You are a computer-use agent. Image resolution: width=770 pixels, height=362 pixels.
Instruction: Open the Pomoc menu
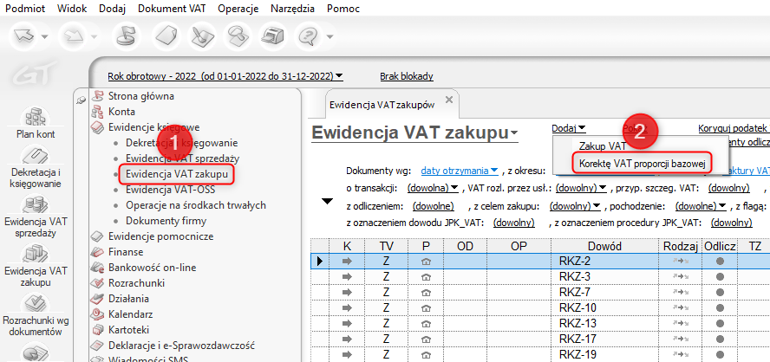[x=343, y=9]
